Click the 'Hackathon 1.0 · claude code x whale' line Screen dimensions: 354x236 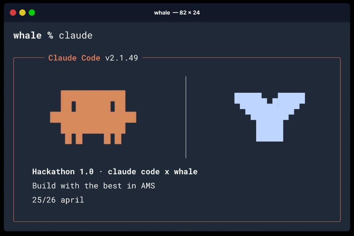[115, 172]
